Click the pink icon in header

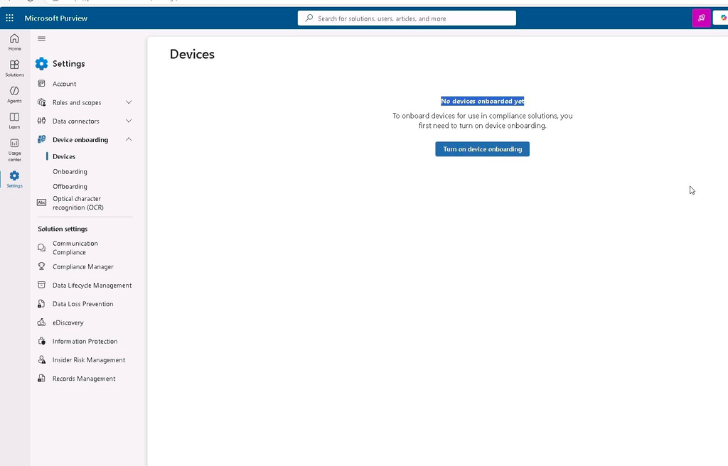coord(702,18)
